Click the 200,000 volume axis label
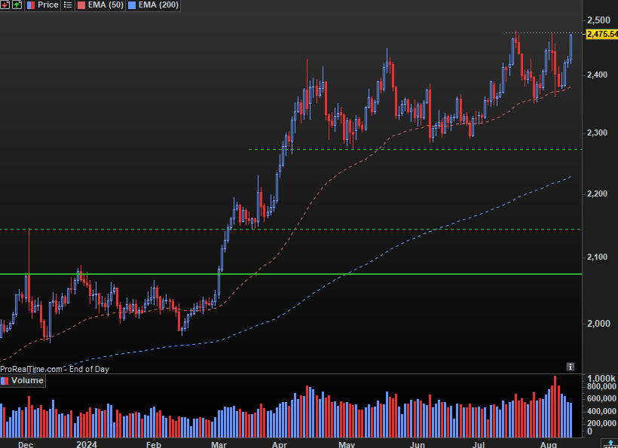Viewport: 618px width, 448px height. (602, 423)
